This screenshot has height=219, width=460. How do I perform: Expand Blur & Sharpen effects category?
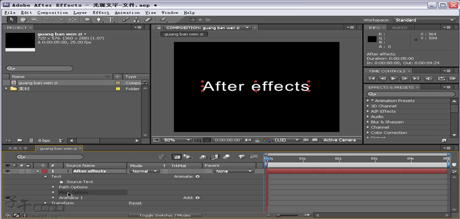point(368,122)
